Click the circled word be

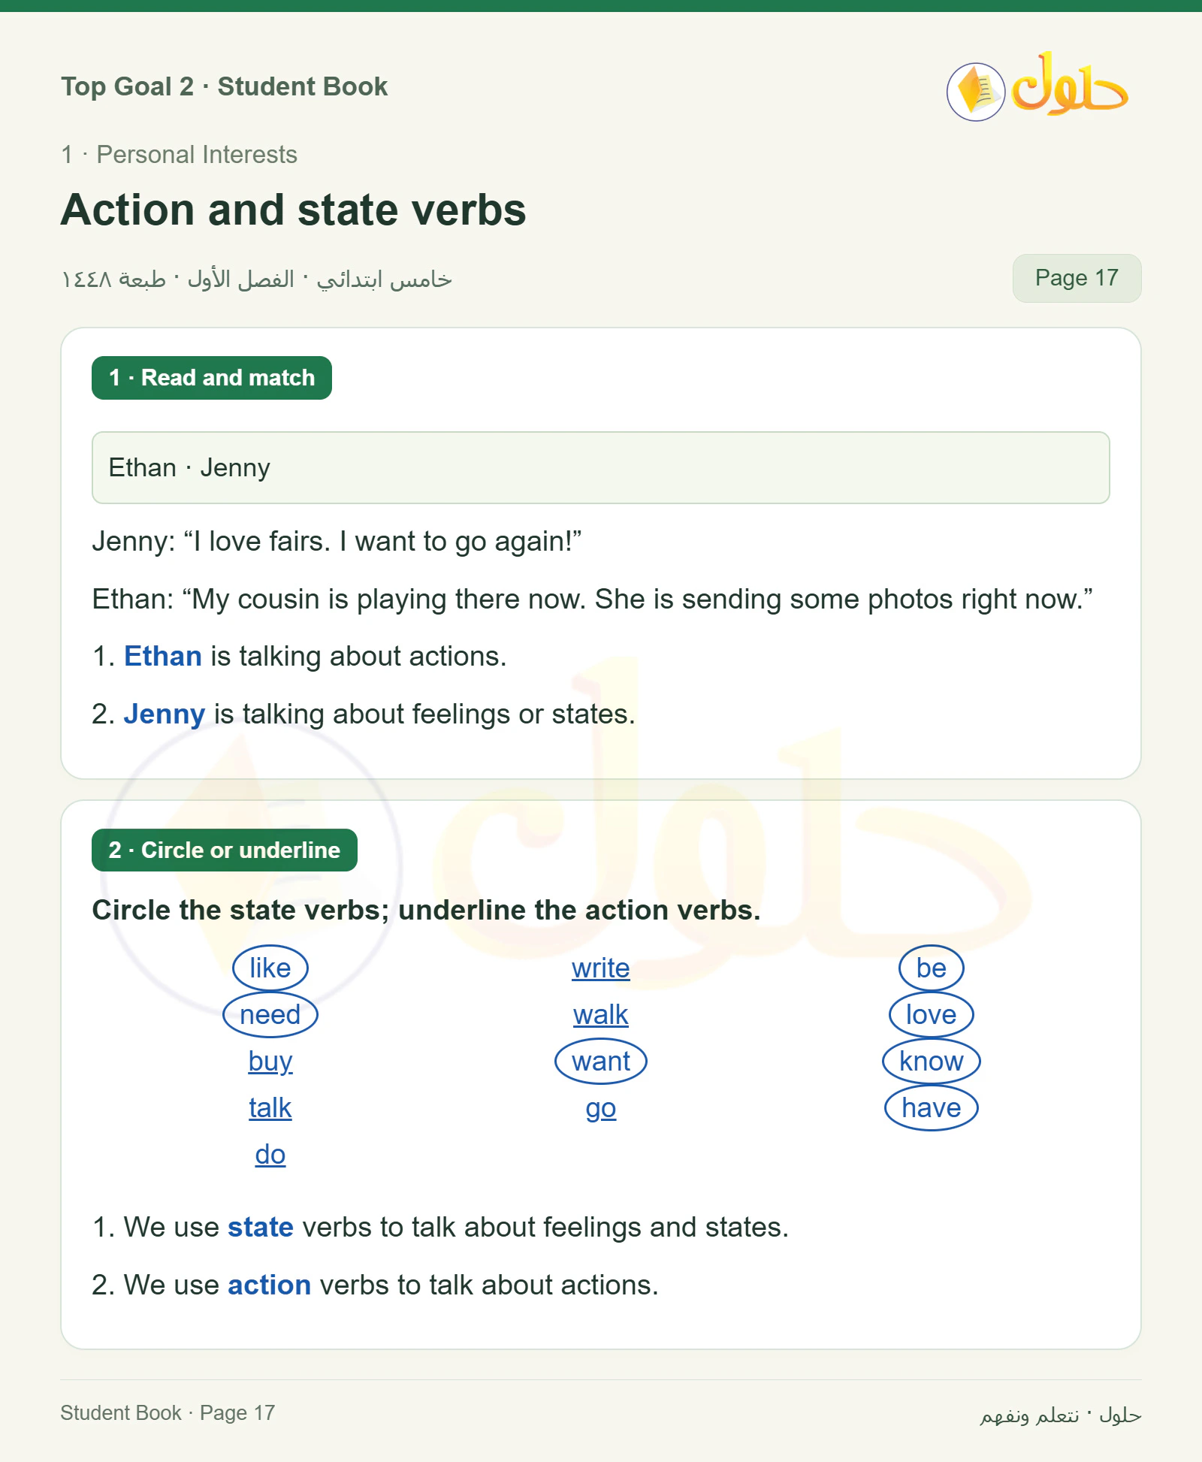coord(932,968)
